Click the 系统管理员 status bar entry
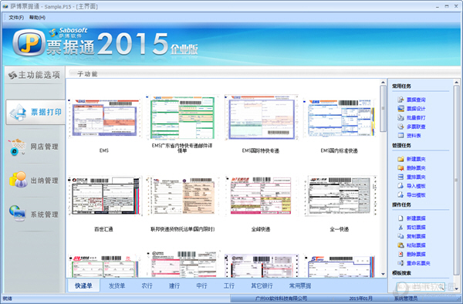 coord(406,299)
